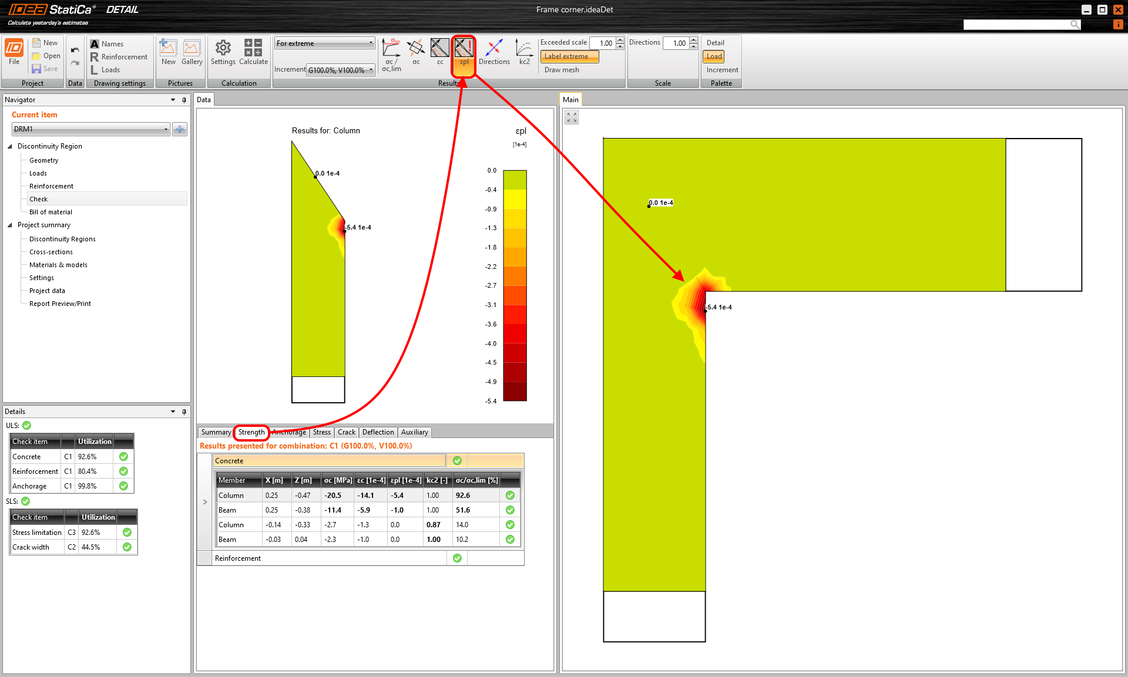The image size is (1128, 677).
Task: Toggle Draw mesh display
Action: (x=562, y=70)
